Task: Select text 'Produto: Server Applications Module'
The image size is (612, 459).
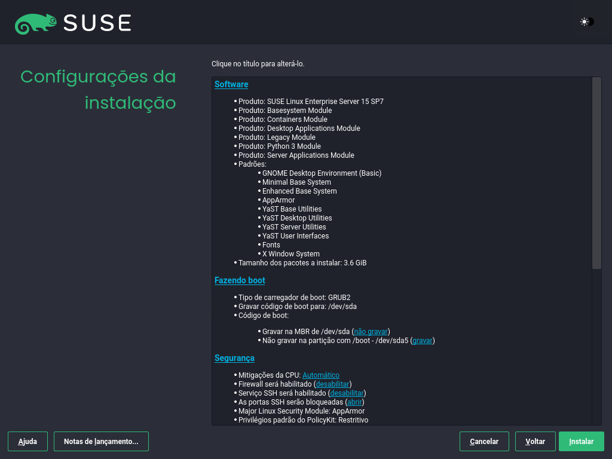Action: [296, 155]
